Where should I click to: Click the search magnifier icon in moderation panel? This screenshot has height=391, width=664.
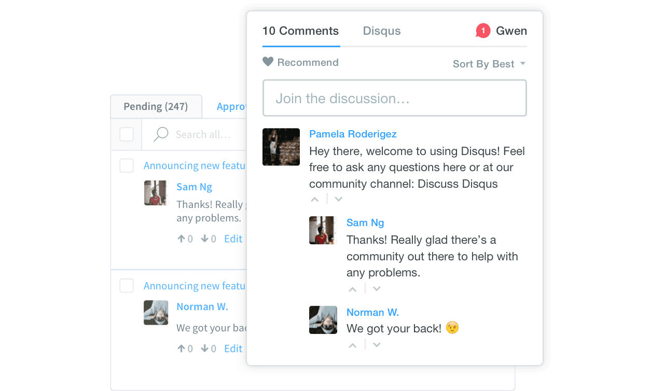tap(161, 134)
